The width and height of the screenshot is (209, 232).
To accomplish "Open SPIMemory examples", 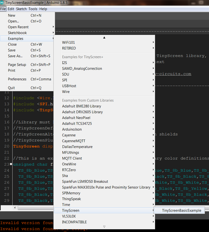I will [104, 193].
